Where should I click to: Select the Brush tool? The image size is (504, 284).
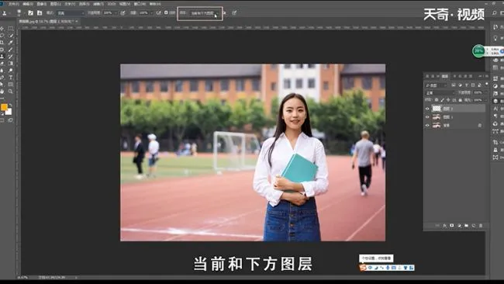(x=11, y=50)
